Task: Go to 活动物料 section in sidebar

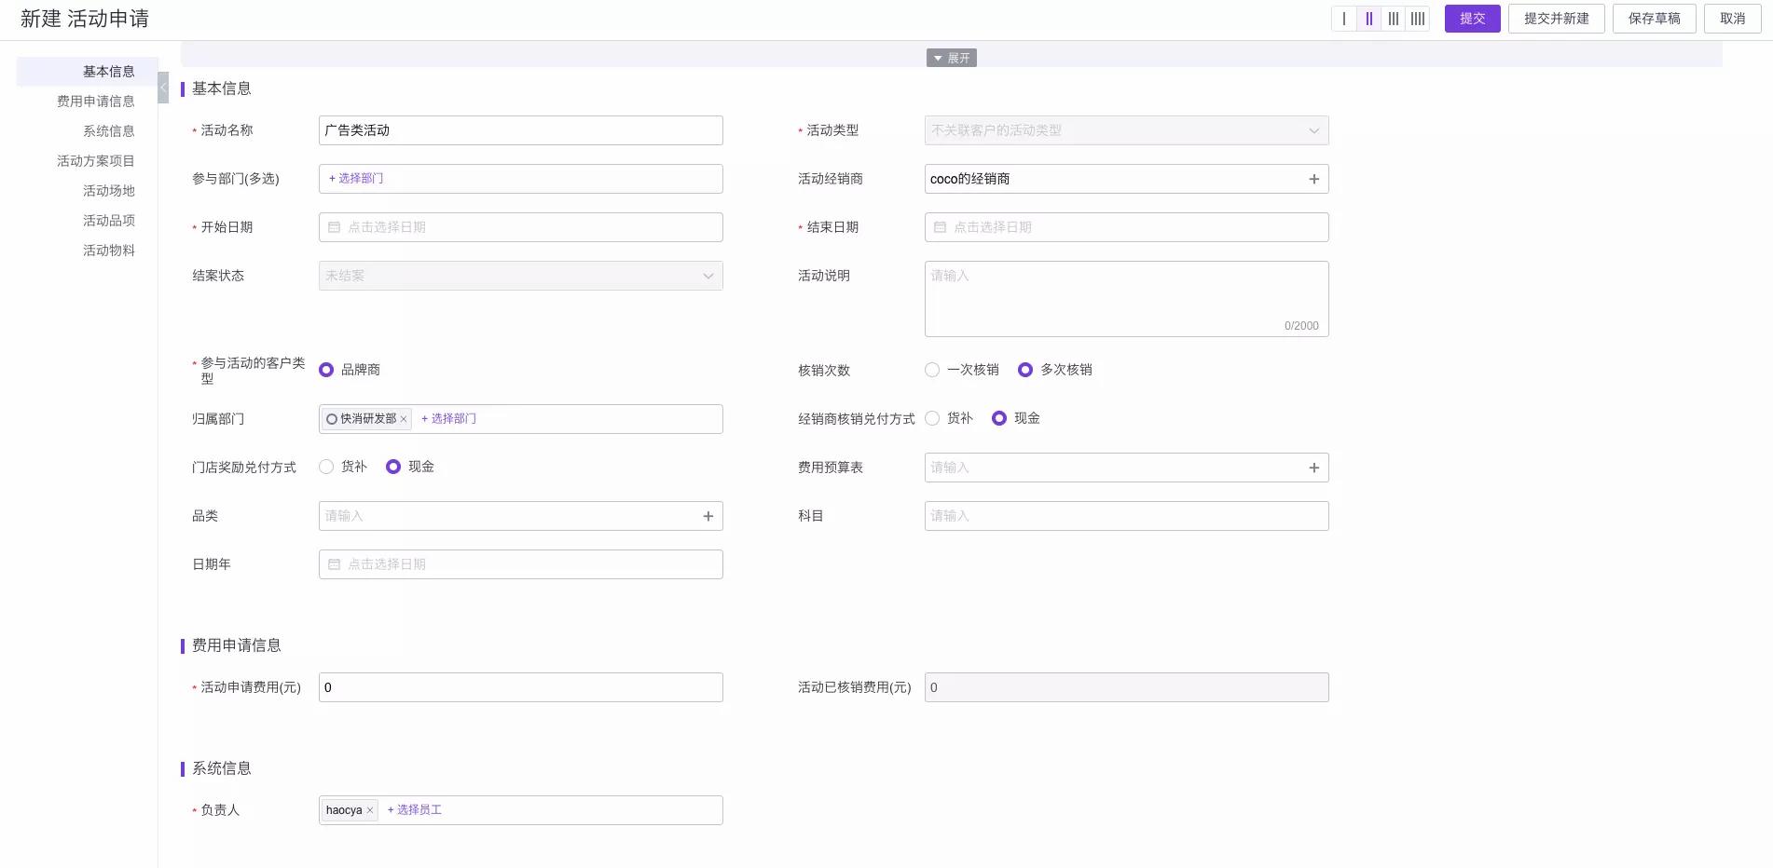Action: [x=108, y=251]
